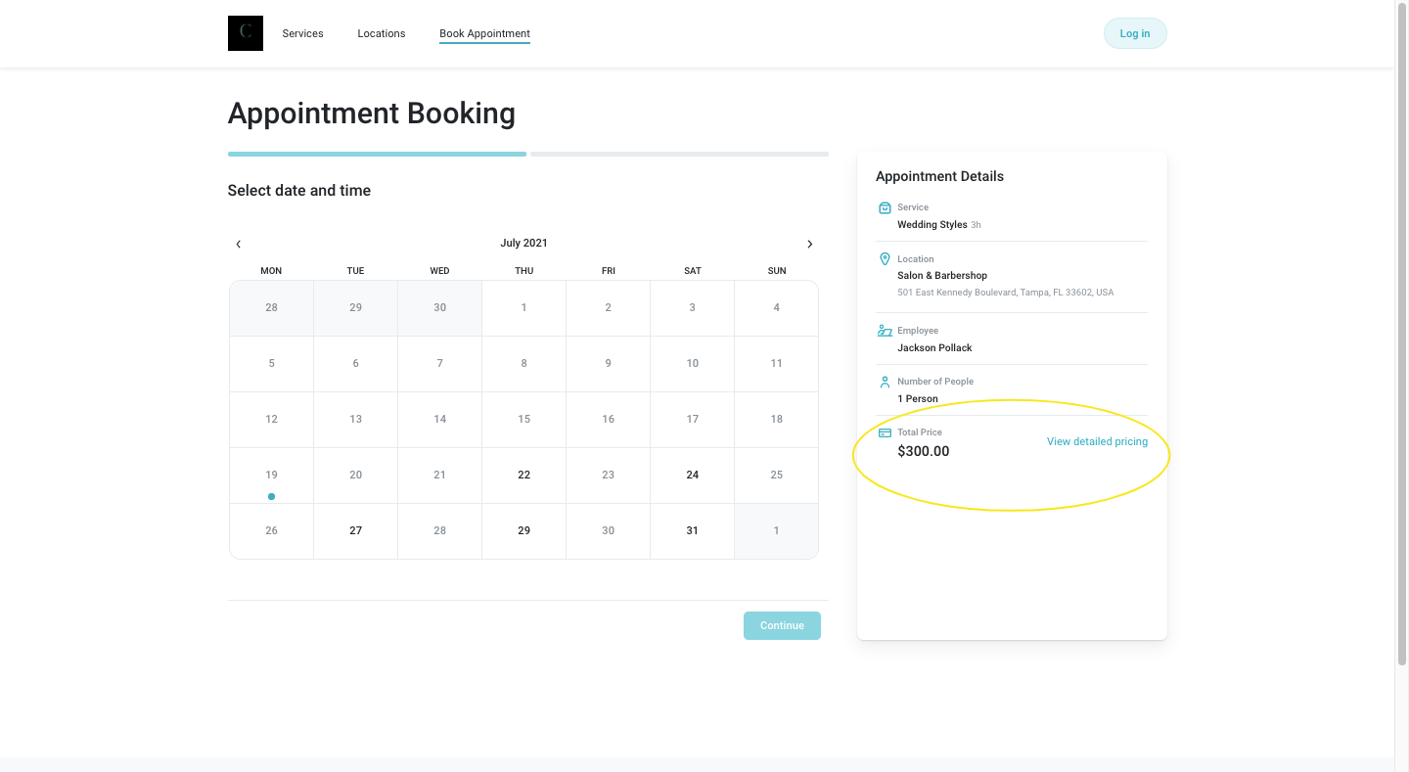
Task: Select the Book Appointment tab
Action: pyautogui.click(x=484, y=33)
